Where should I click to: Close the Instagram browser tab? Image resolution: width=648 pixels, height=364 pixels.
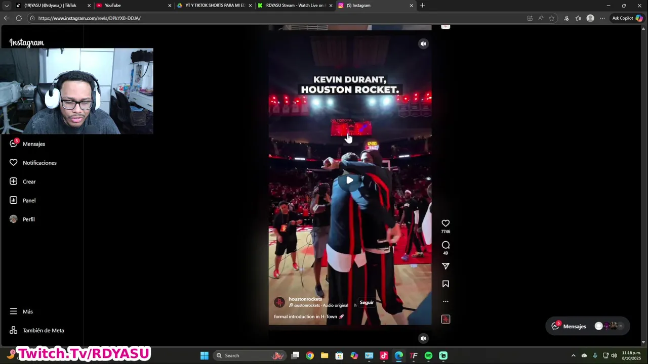411,6
